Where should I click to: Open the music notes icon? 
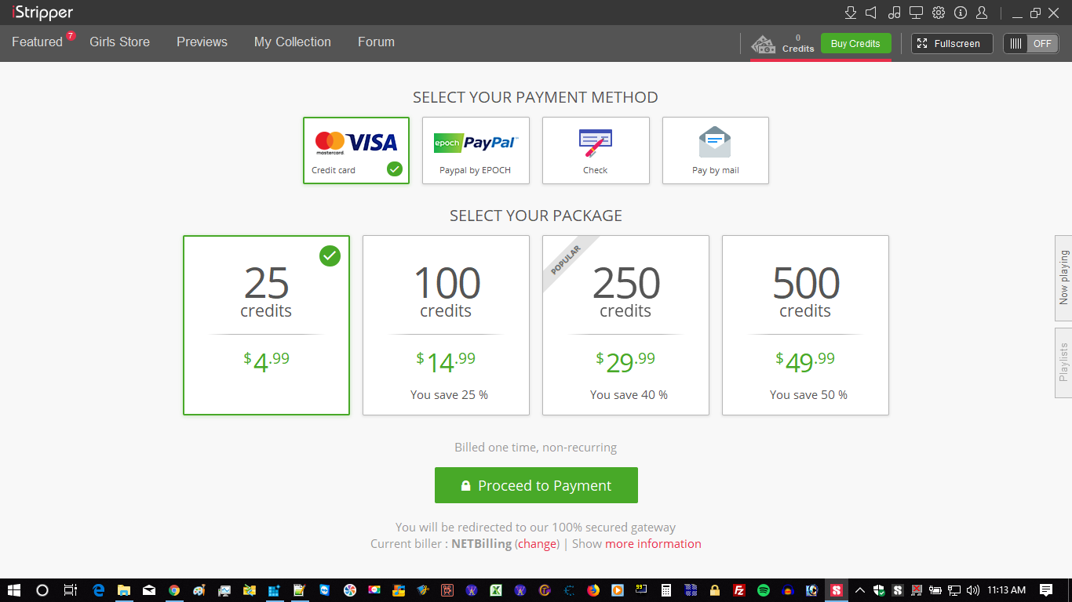point(894,13)
